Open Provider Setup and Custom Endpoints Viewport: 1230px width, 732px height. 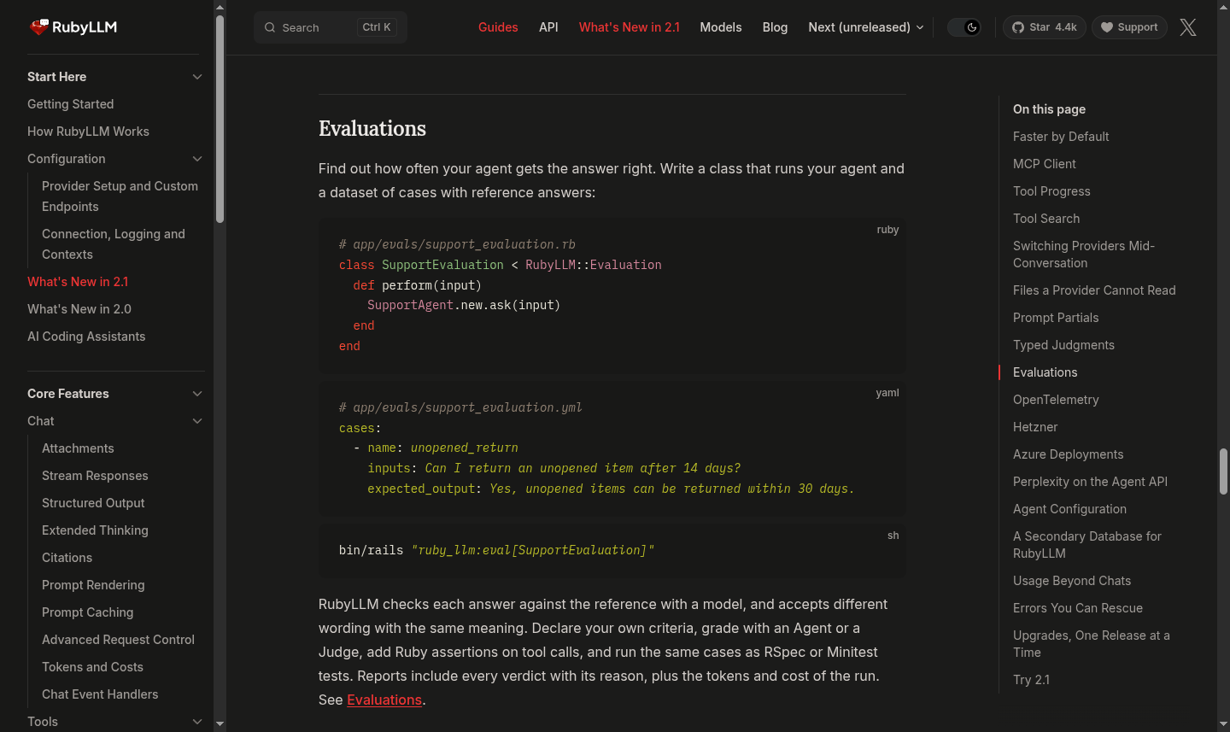(x=120, y=196)
